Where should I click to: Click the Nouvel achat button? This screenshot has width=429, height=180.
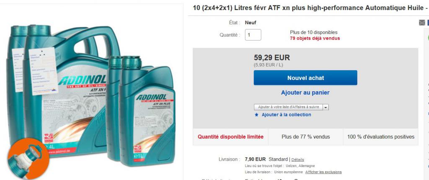305,78
